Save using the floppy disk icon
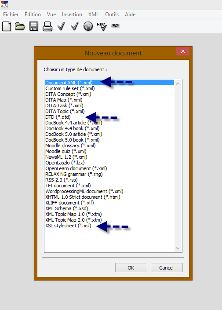The width and height of the screenshot is (222, 310). coord(33,26)
